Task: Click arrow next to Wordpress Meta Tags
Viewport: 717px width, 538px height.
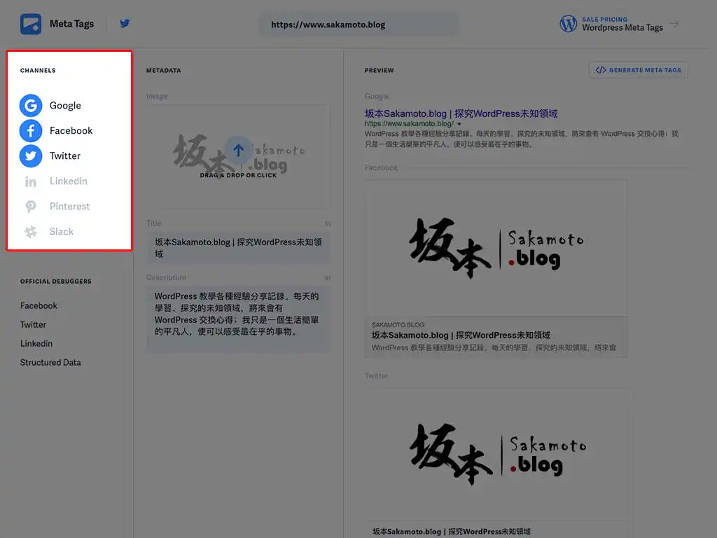Action: [x=674, y=24]
